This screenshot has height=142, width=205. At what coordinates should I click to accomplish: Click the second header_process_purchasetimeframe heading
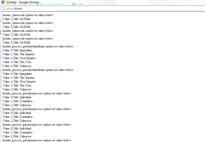[38, 70]
